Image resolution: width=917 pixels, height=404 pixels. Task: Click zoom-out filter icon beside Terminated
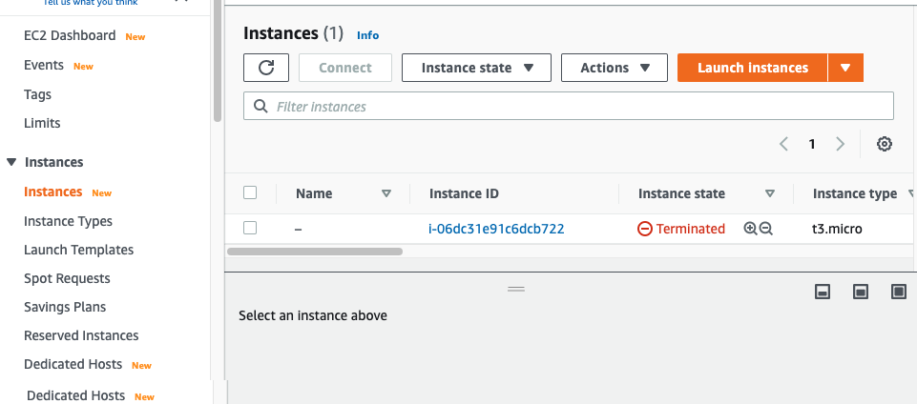pos(766,229)
